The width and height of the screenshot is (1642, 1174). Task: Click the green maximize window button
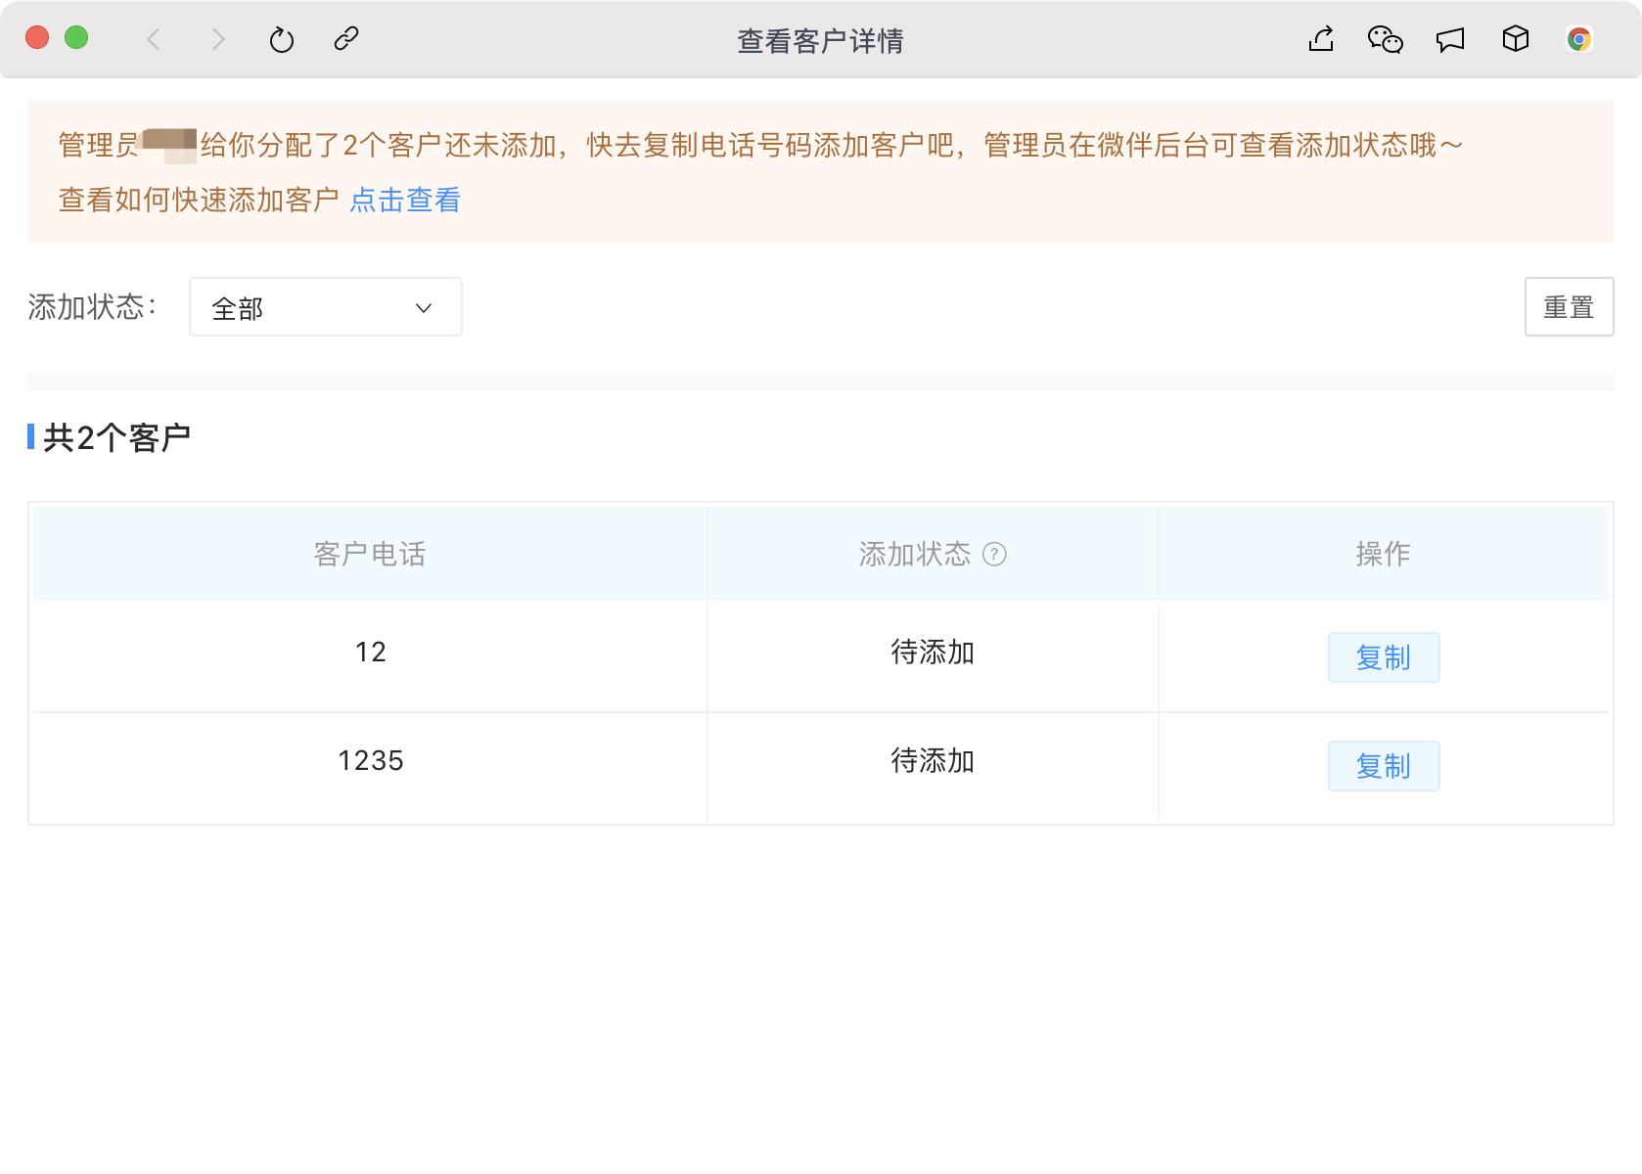click(x=76, y=38)
